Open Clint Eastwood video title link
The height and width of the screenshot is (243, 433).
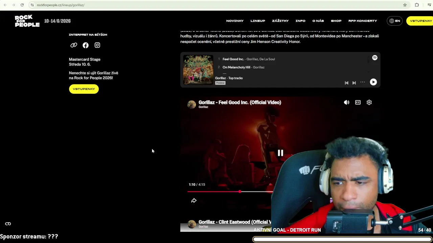pos(235,222)
